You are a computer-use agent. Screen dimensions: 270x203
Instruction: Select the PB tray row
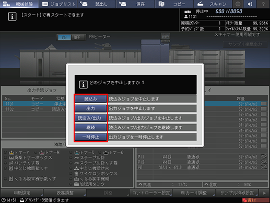(x=202, y=167)
